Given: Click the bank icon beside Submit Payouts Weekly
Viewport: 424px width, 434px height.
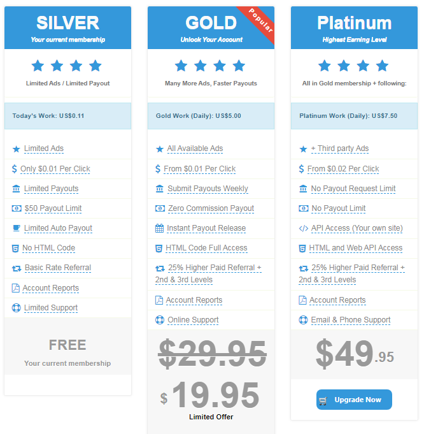Looking at the screenshot, I should point(160,189).
